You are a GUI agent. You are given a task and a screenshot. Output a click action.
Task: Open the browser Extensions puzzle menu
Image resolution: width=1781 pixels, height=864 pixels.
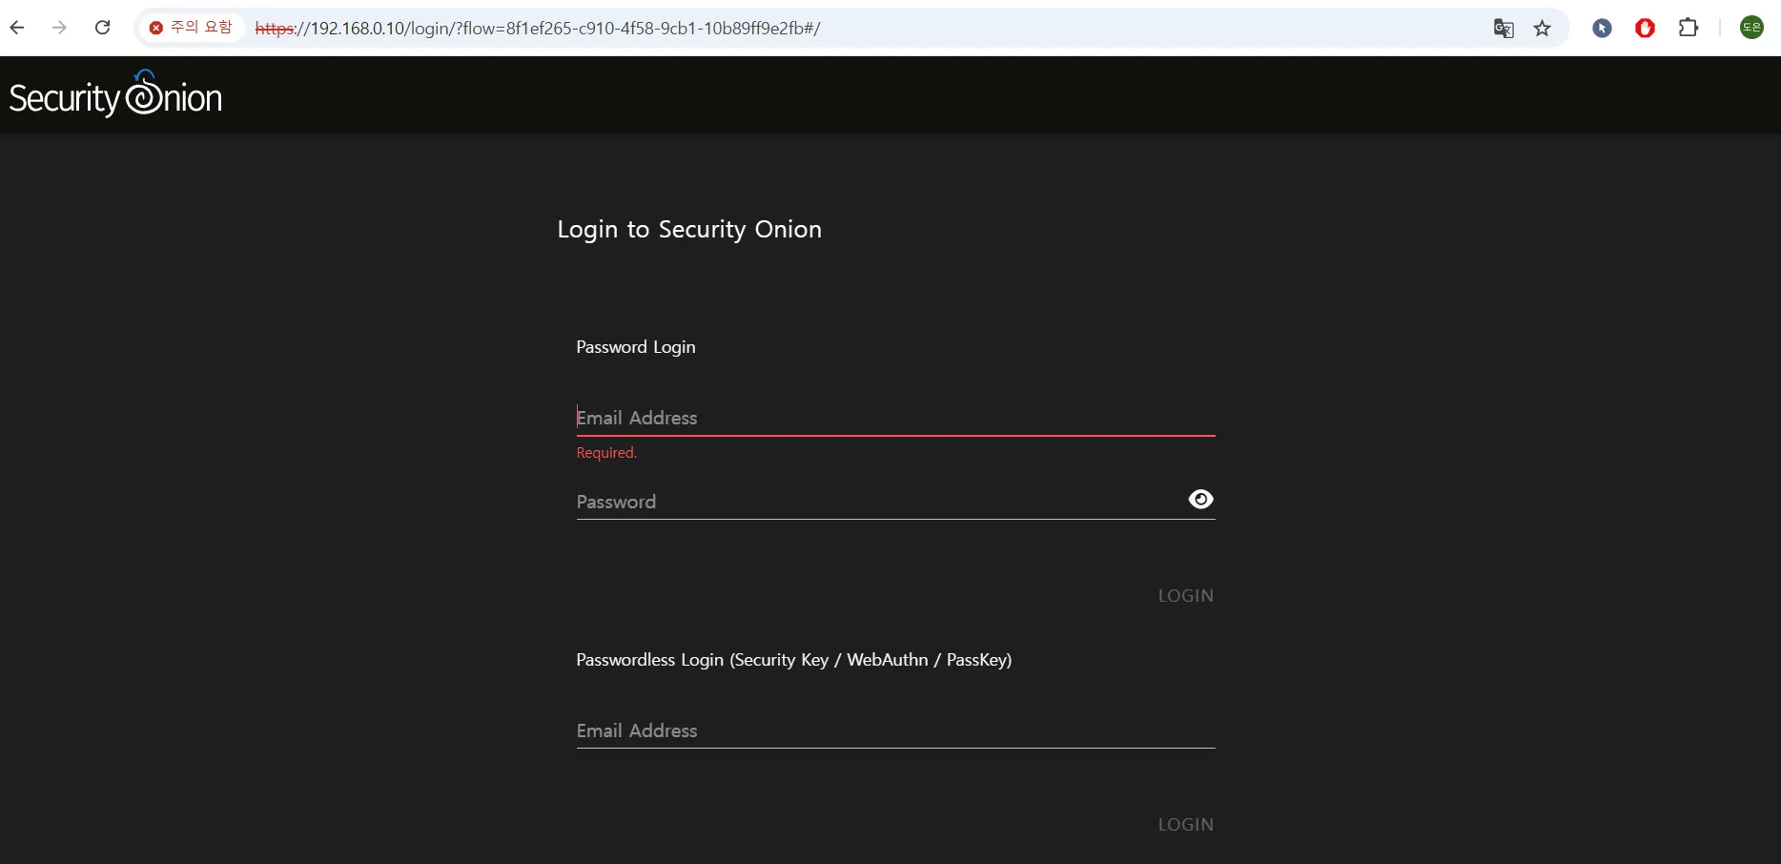(x=1689, y=29)
